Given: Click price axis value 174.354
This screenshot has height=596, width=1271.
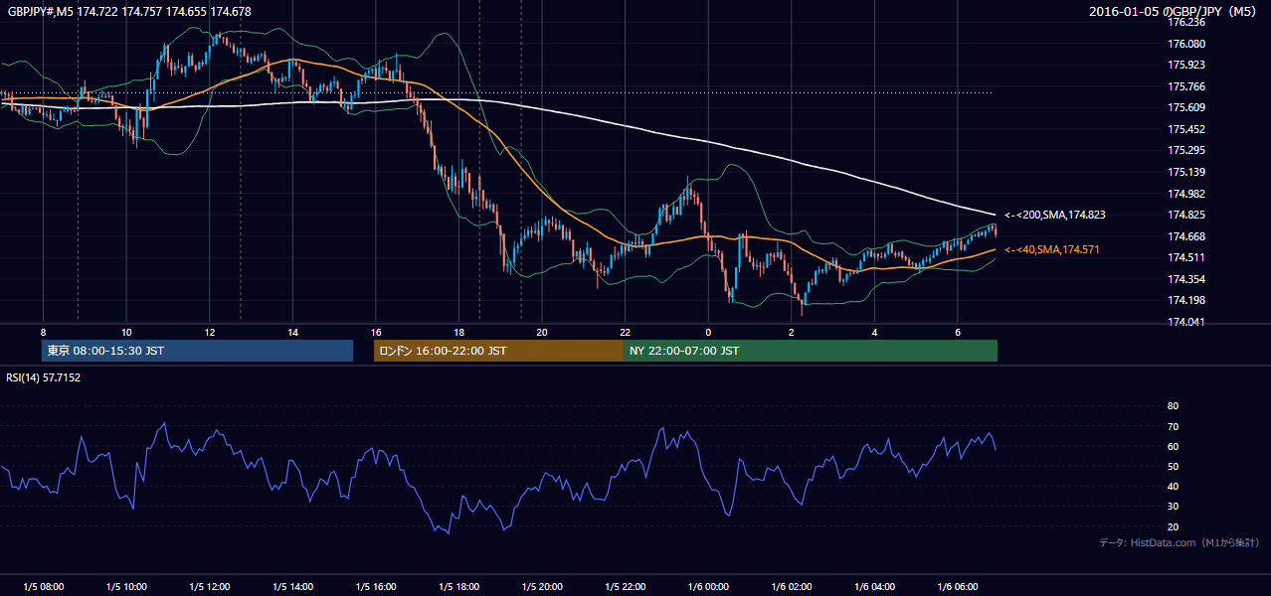Looking at the screenshot, I should click(x=1186, y=279).
